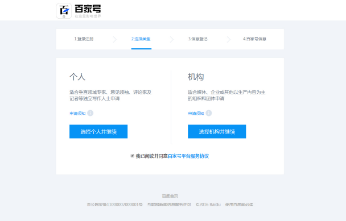The width and height of the screenshot is (346, 221).
Task: Open the 申请须知 link under 个人
Action: click(x=77, y=113)
